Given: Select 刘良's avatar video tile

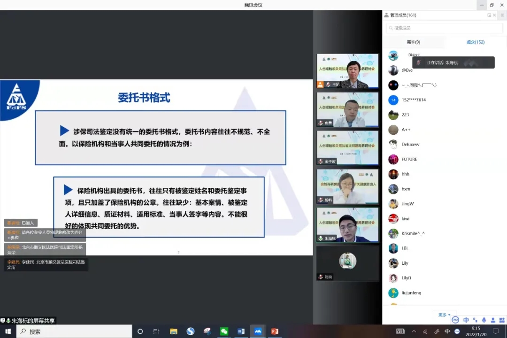Looking at the screenshot, I should tap(347, 263).
